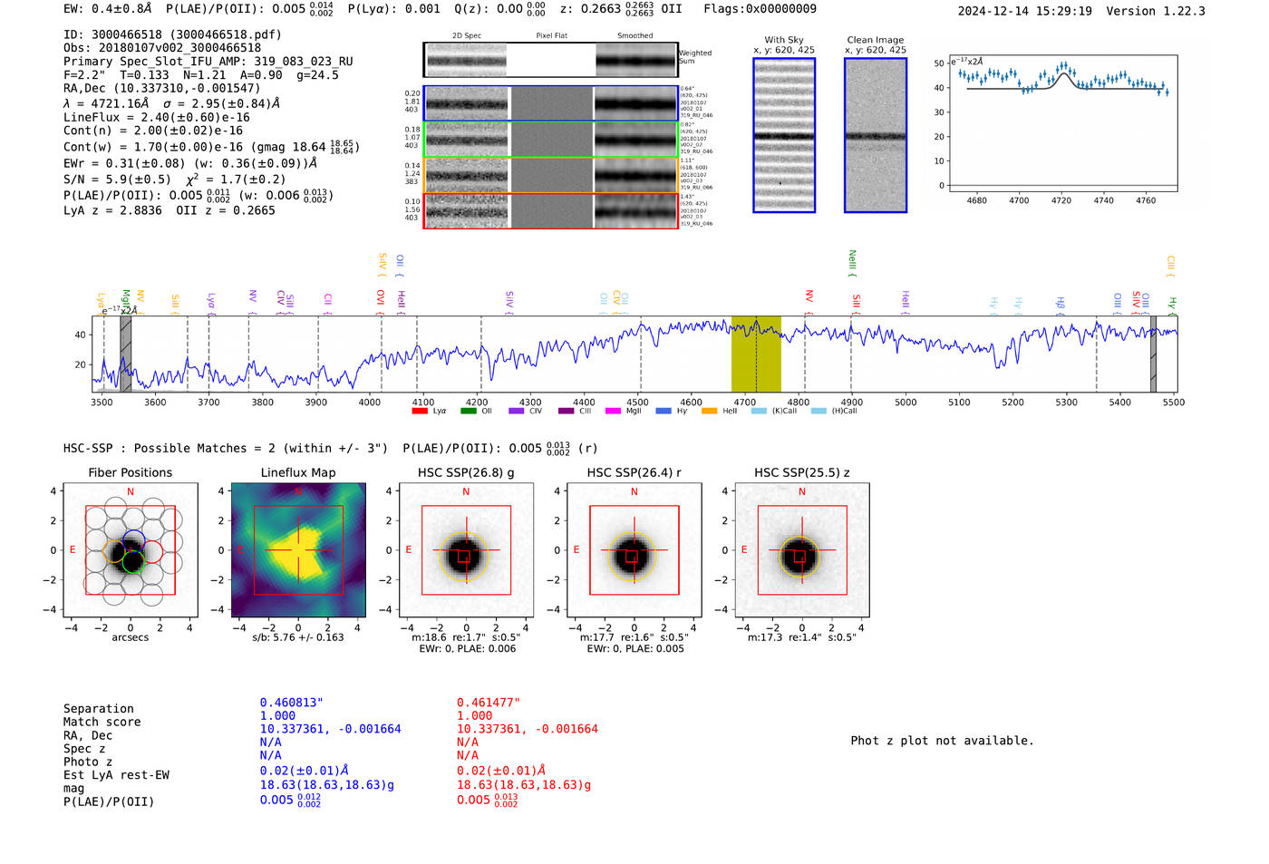
Task: Open the Fiber Positions image
Action: pyautogui.click(x=131, y=550)
